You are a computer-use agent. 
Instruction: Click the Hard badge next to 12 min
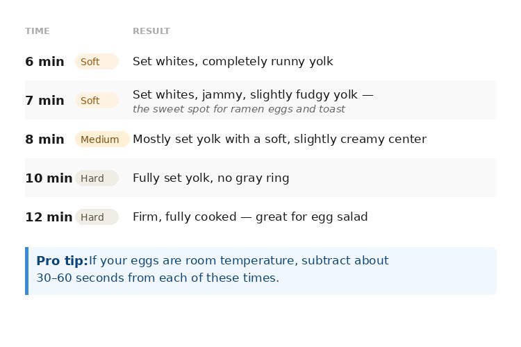97,217
